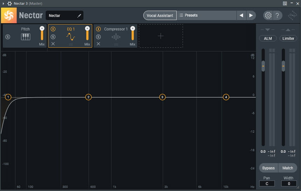Adjust the output gain fader

coord(283,66)
